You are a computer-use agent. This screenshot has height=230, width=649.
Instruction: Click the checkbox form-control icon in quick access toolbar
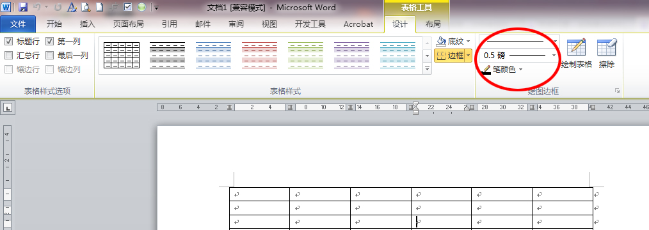[x=128, y=7]
